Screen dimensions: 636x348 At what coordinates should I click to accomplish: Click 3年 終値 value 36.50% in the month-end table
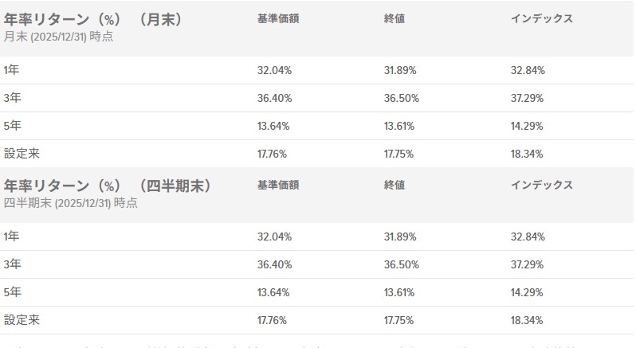pos(401,98)
